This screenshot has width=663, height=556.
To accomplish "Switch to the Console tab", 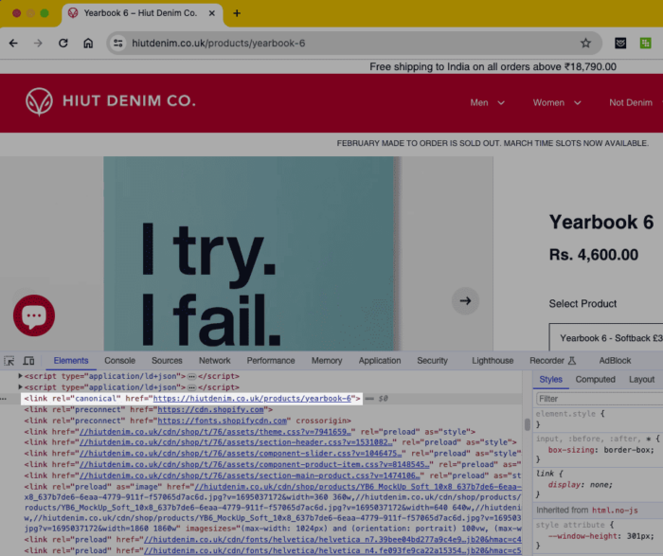I will tap(120, 361).
